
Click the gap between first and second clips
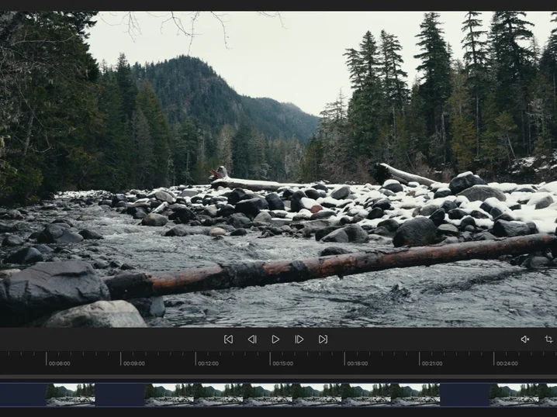tap(119, 395)
